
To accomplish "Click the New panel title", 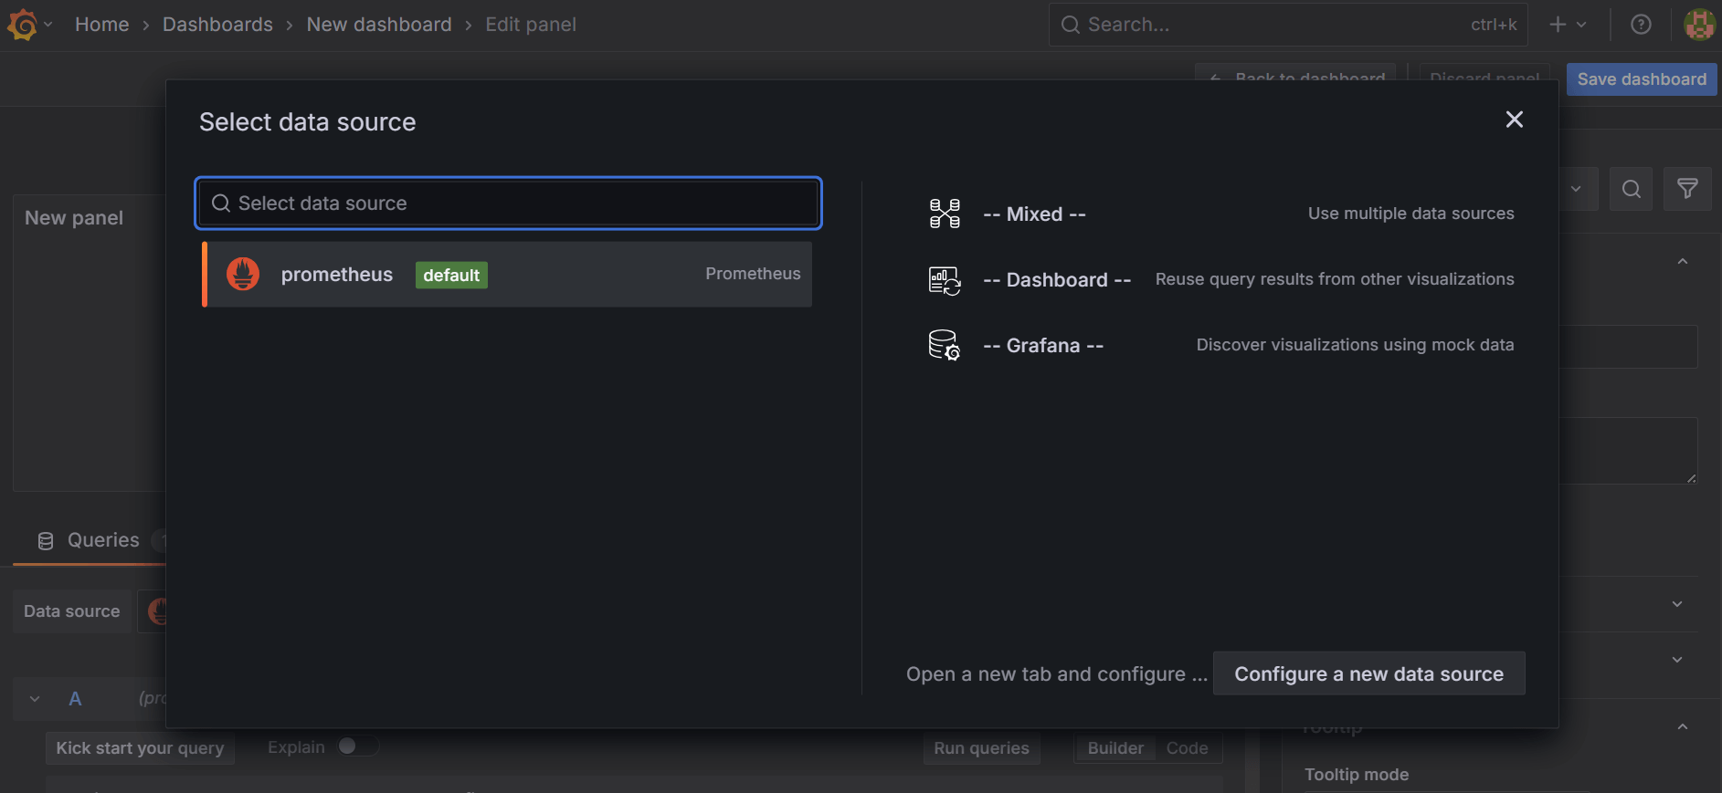I will (x=74, y=218).
